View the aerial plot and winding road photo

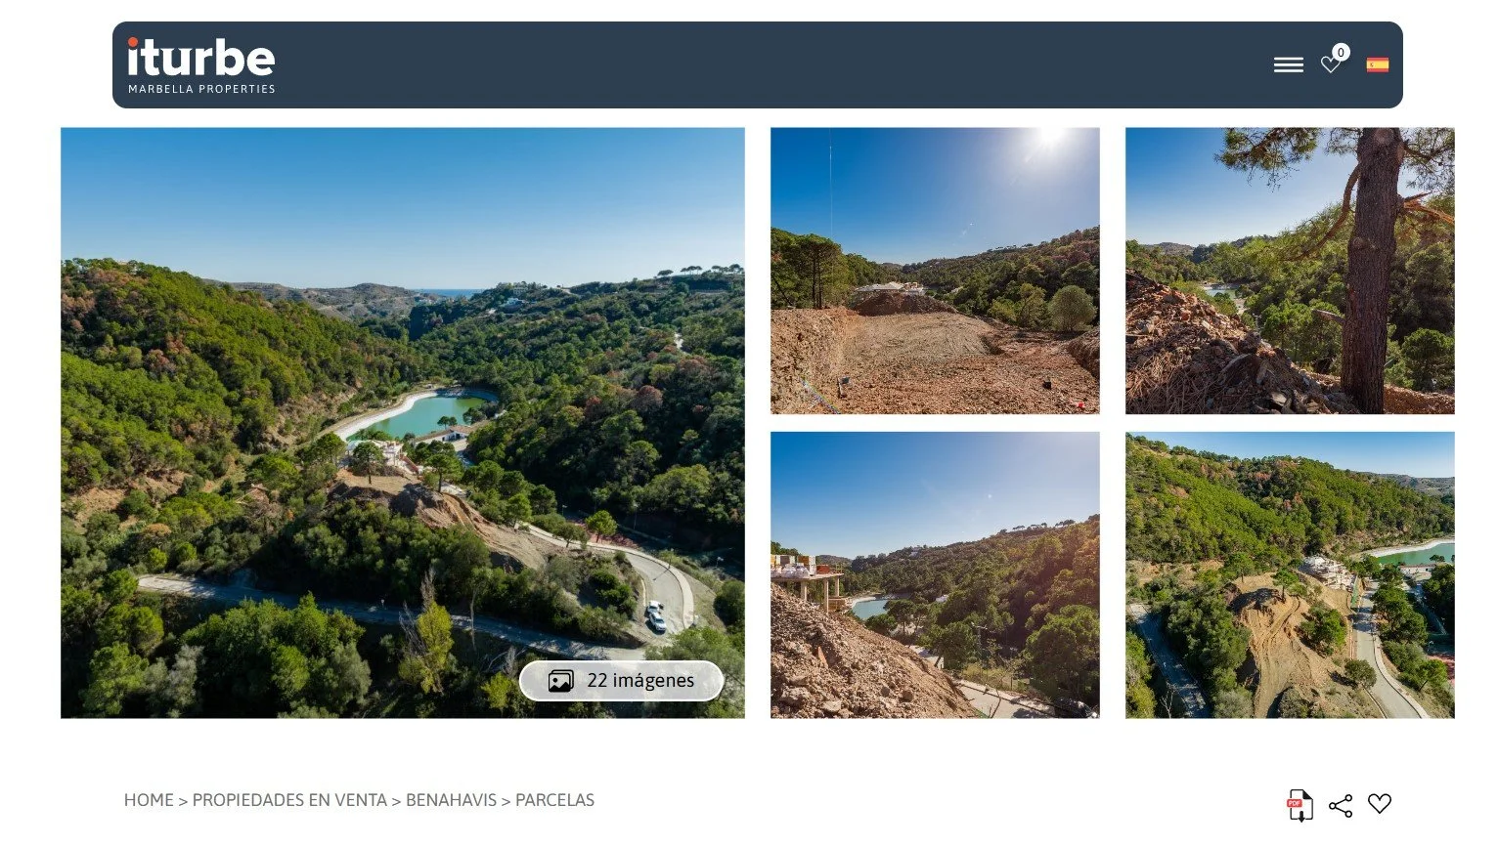tap(1290, 575)
